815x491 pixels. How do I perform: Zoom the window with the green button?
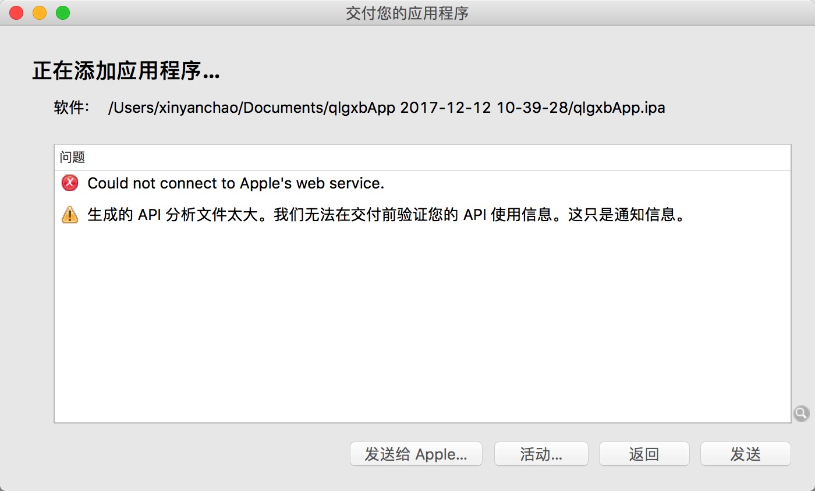[x=63, y=13]
